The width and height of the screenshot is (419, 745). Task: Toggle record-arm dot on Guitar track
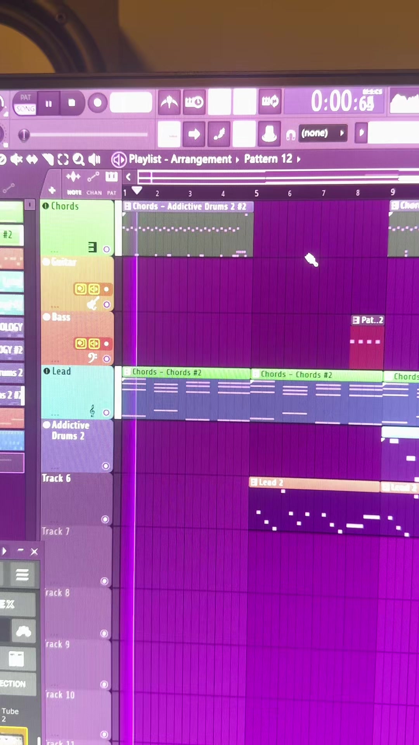coord(106,289)
